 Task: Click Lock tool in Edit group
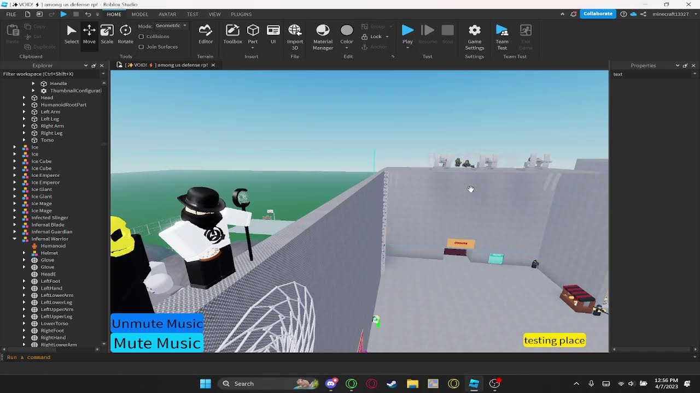coord(372,37)
